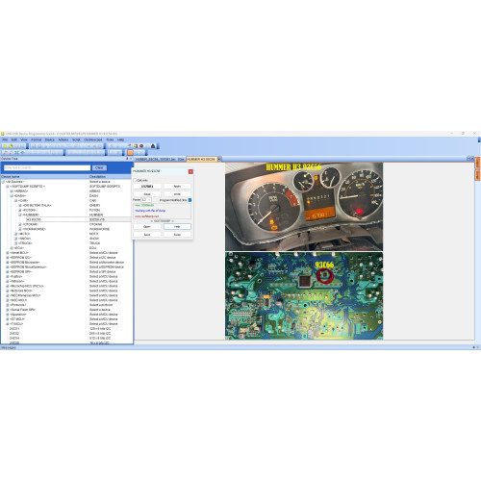Click the Hummer H3 instrument cluster photo

[304, 207]
